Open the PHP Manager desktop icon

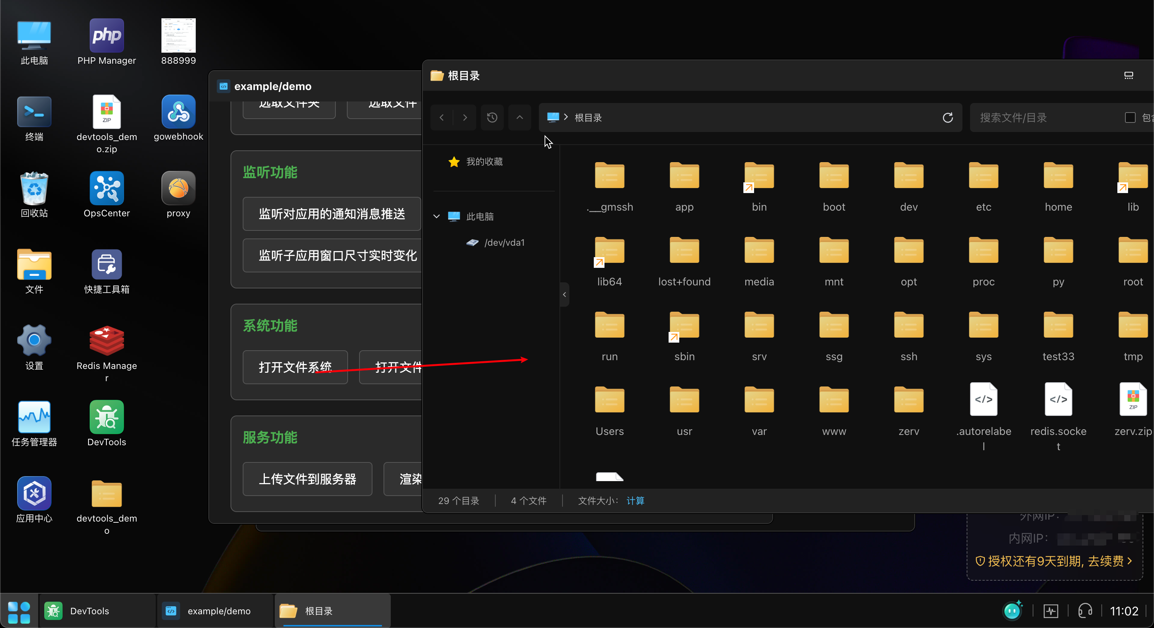coord(106,42)
